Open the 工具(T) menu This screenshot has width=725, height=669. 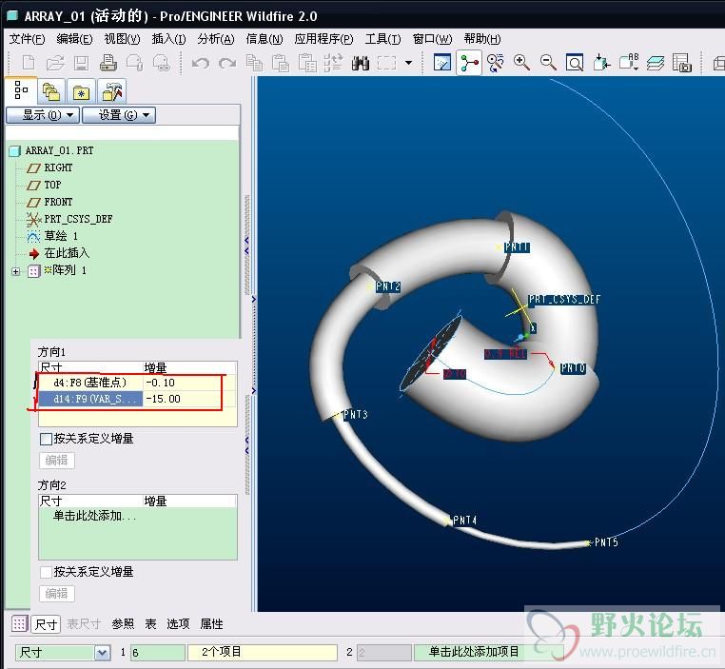pos(382,39)
